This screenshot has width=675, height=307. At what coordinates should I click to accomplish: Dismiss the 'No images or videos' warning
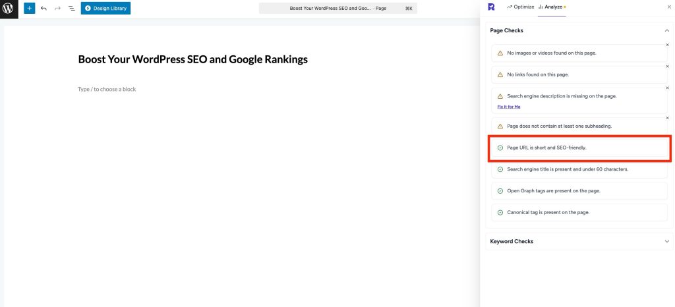pos(667,45)
